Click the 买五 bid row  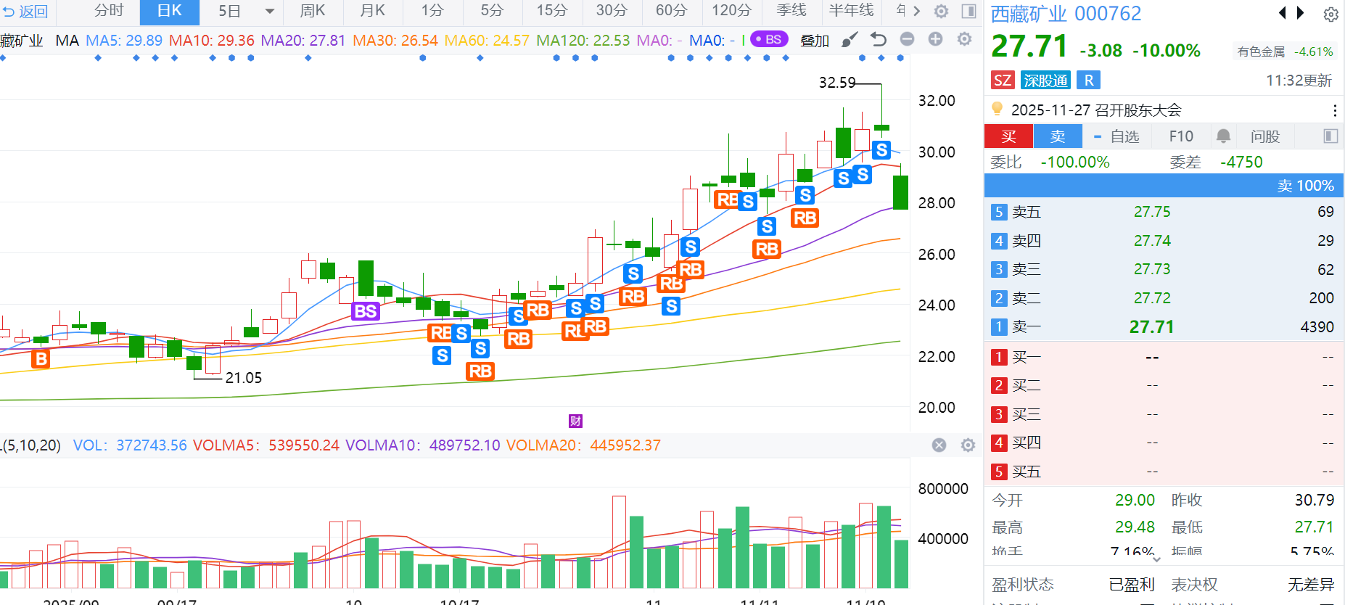click(x=1164, y=472)
